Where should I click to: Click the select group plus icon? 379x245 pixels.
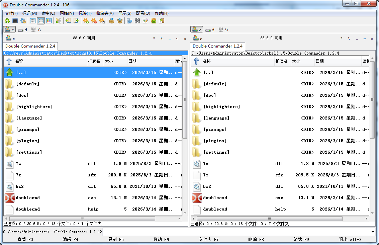86,21
